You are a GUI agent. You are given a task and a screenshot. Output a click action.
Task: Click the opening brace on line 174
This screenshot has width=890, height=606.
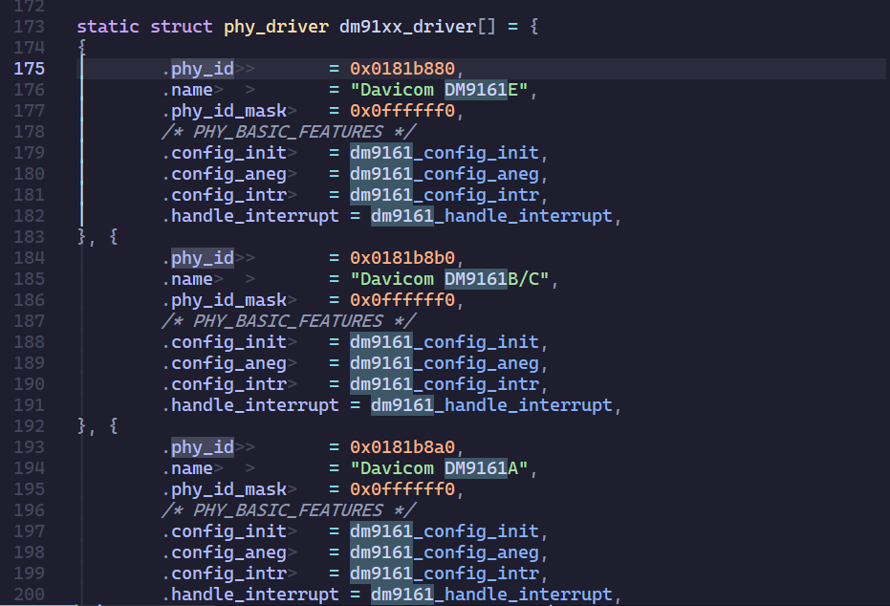(82, 48)
